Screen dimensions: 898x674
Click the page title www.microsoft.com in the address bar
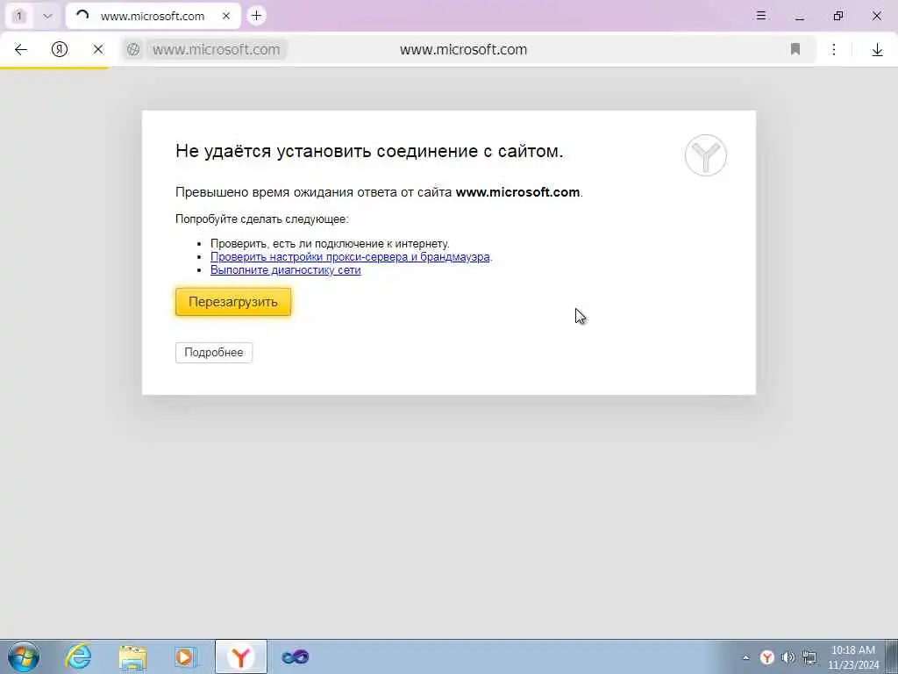coord(463,50)
